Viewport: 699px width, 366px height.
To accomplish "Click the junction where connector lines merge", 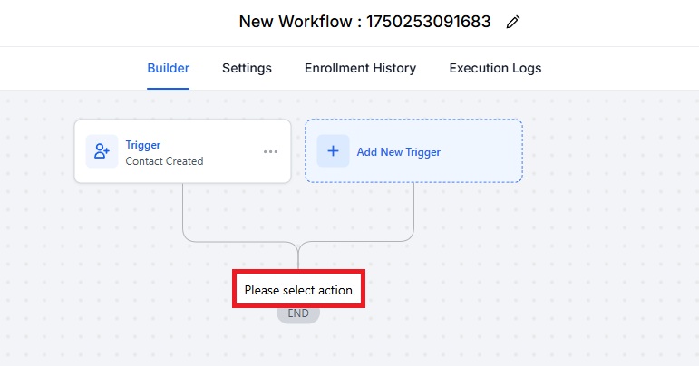I will (x=298, y=246).
